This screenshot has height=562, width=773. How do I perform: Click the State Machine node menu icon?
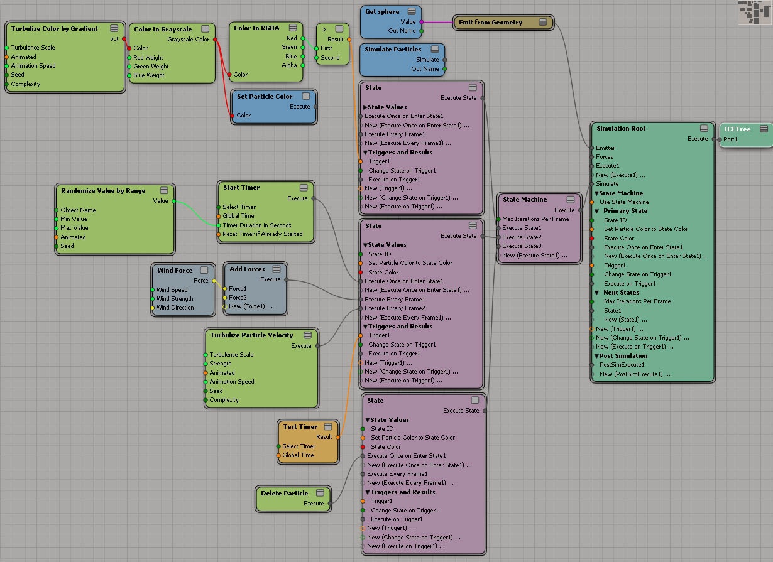click(x=571, y=199)
